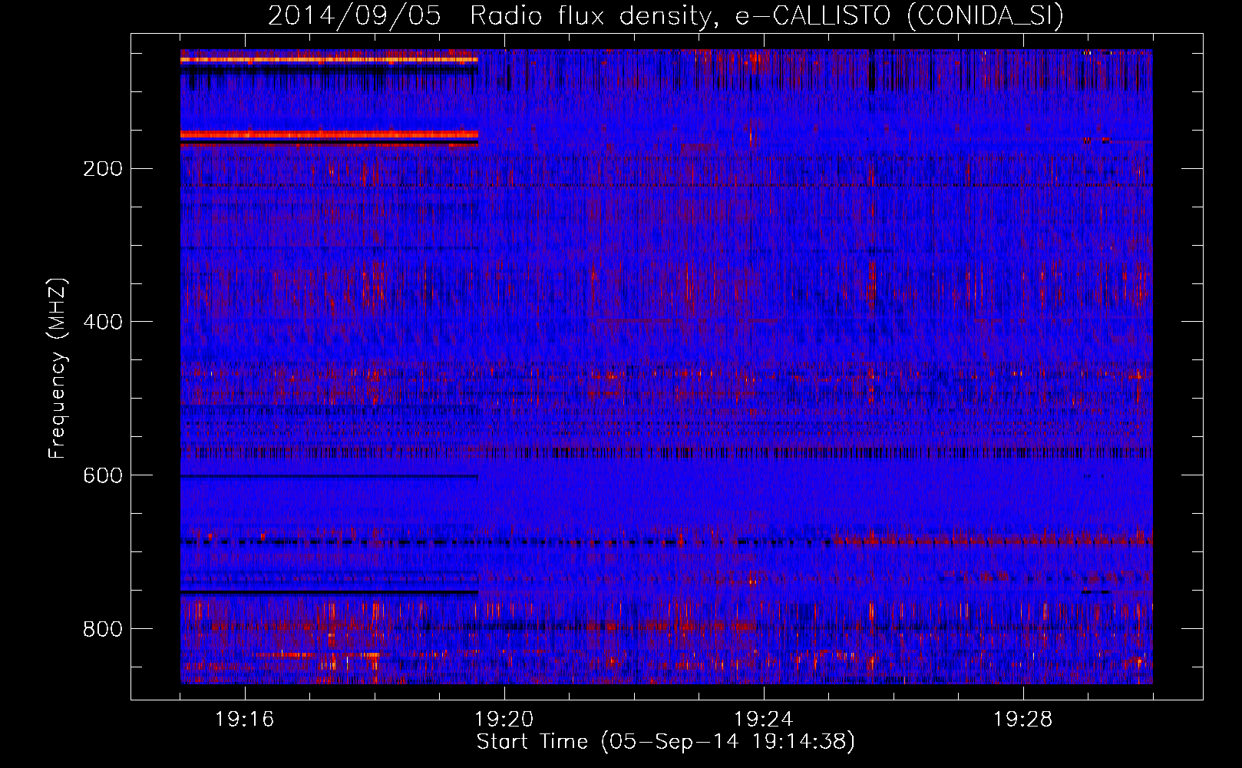Click the 'Frequency (MHZ)' axis label

coord(58,368)
